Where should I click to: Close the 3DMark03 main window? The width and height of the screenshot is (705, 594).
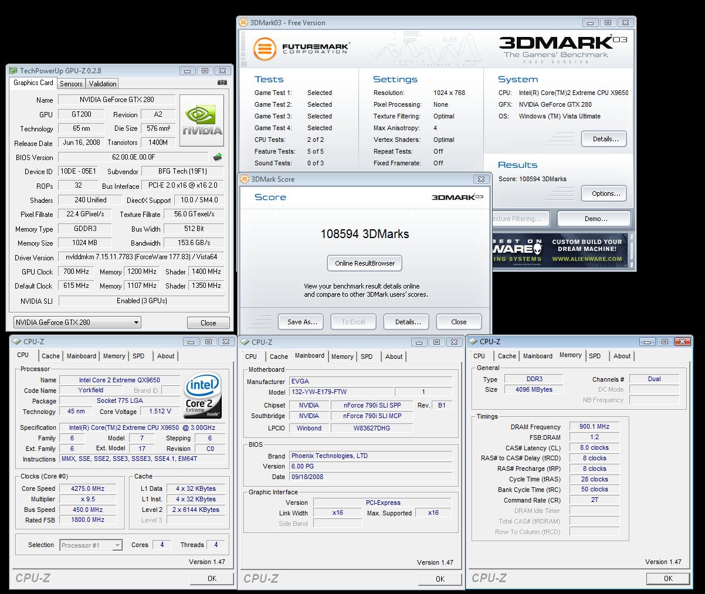pyautogui.click(x=626, y=23)
